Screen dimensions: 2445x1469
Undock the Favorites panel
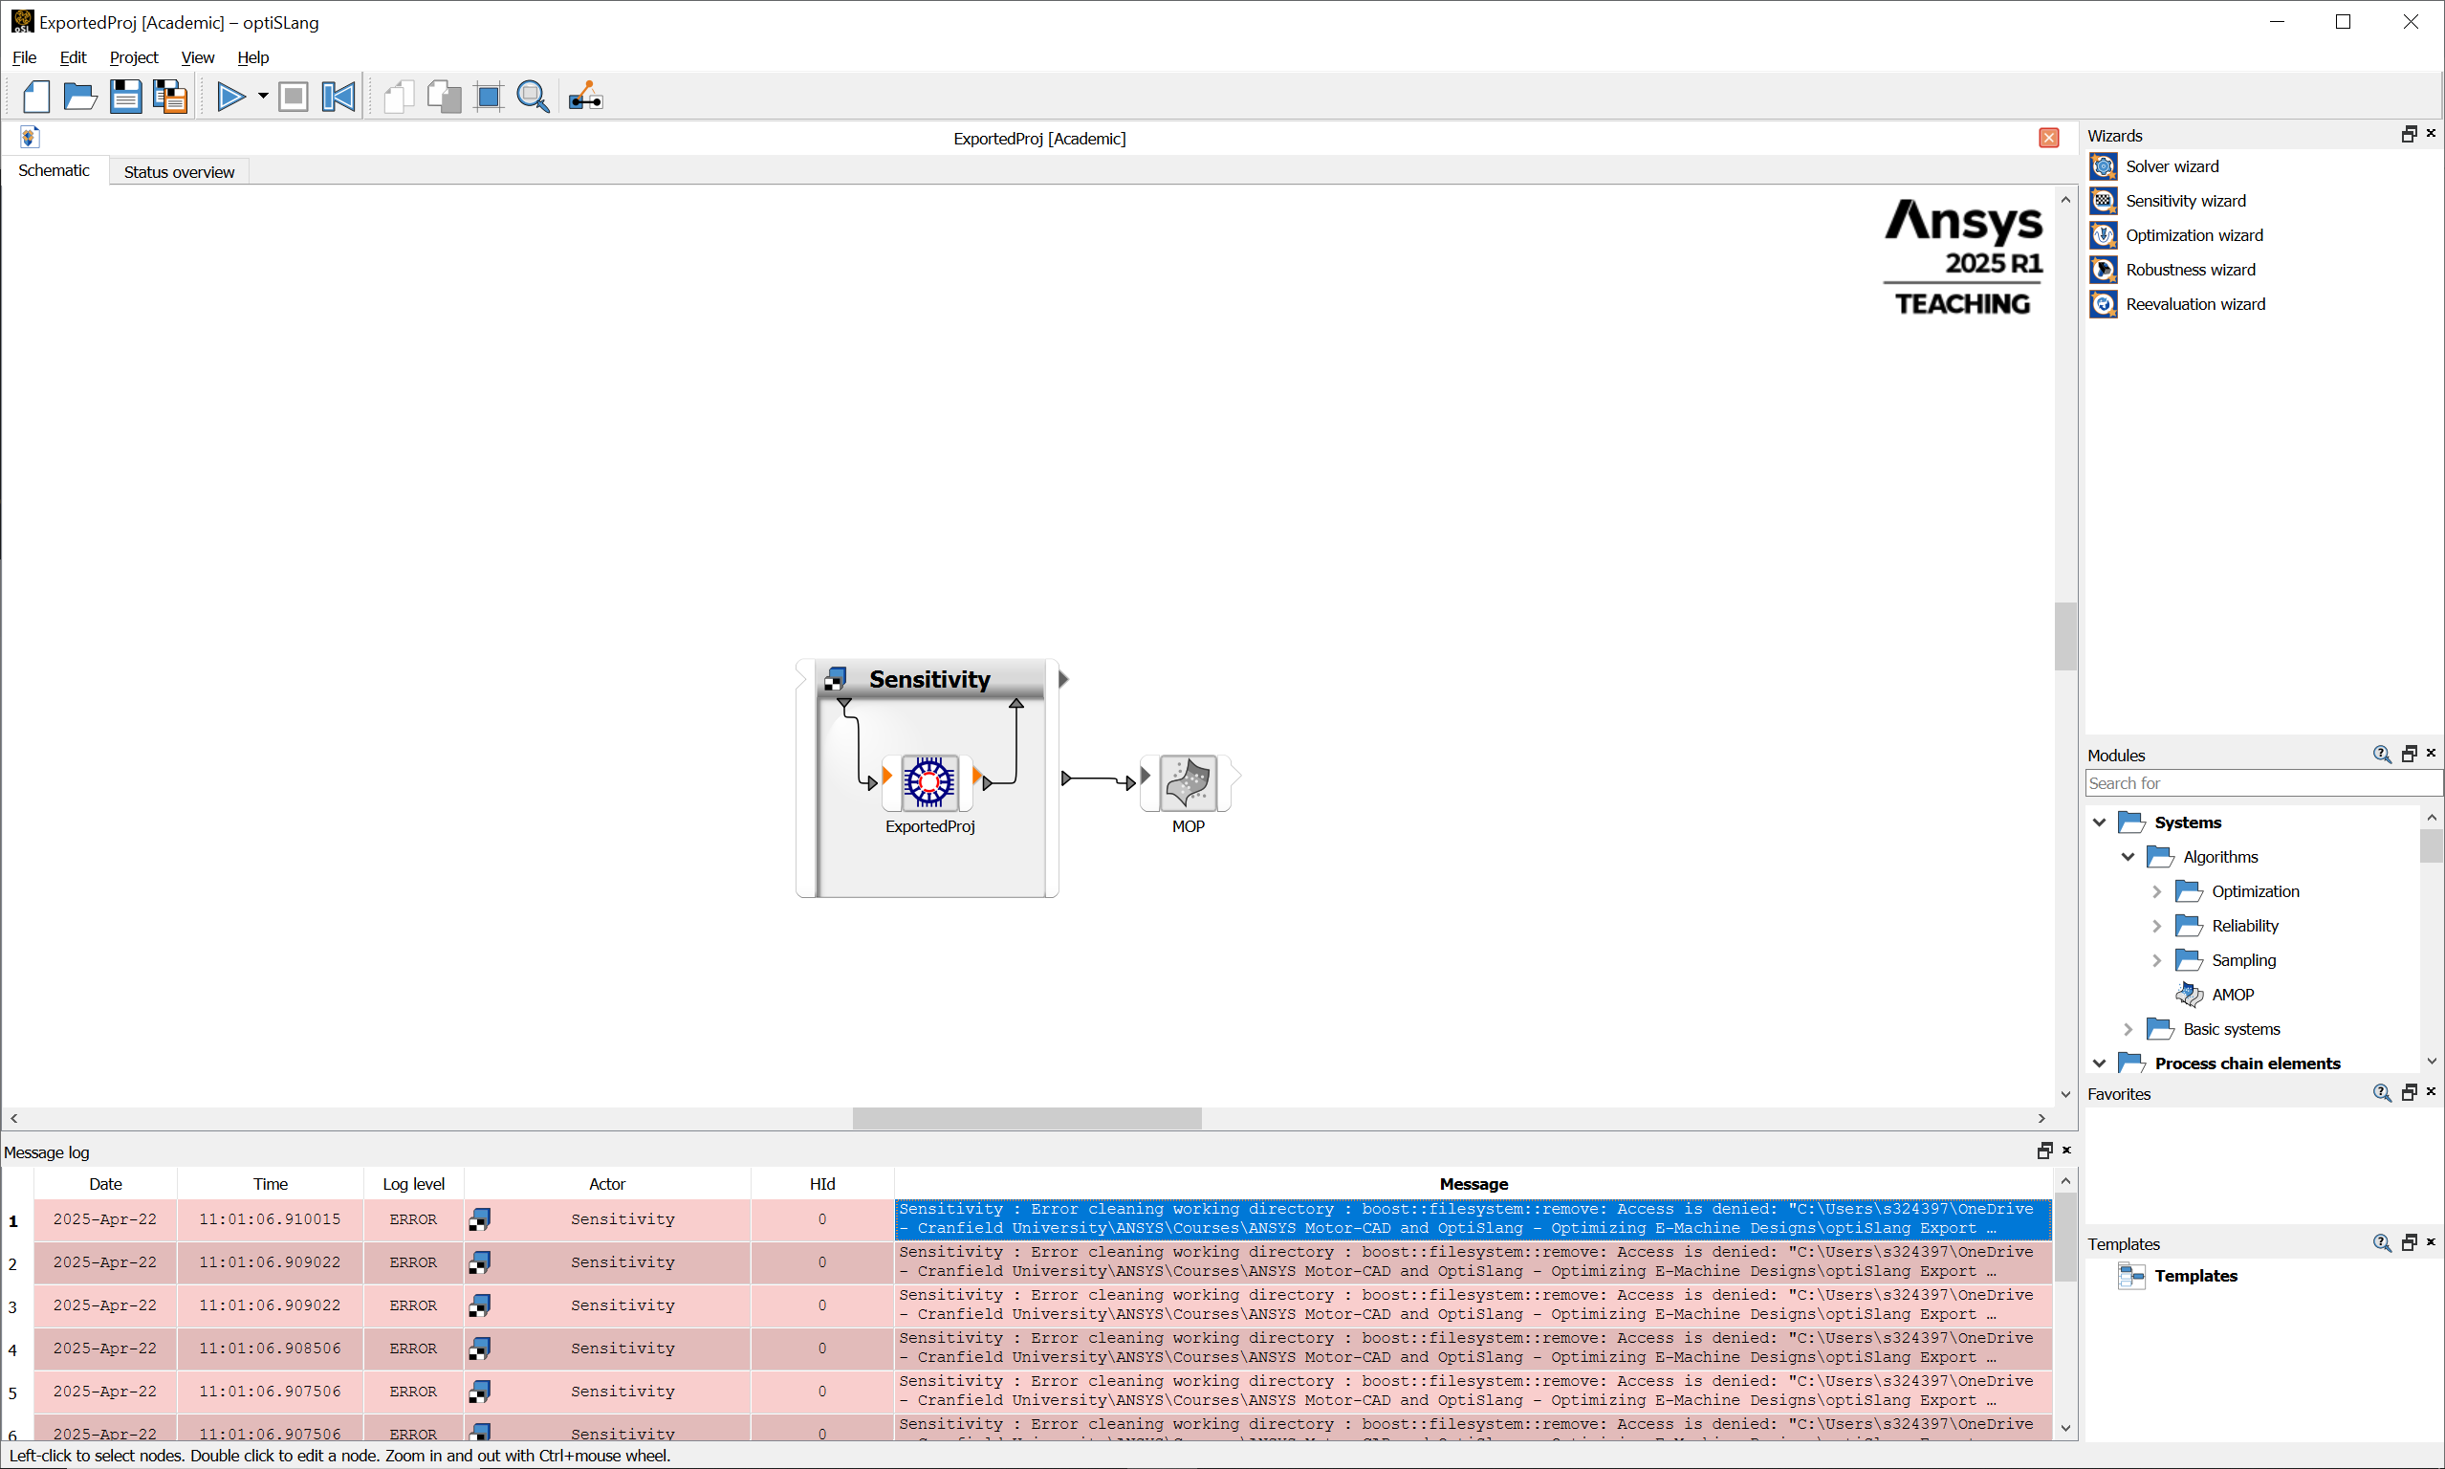[x=2410, y=1093]
